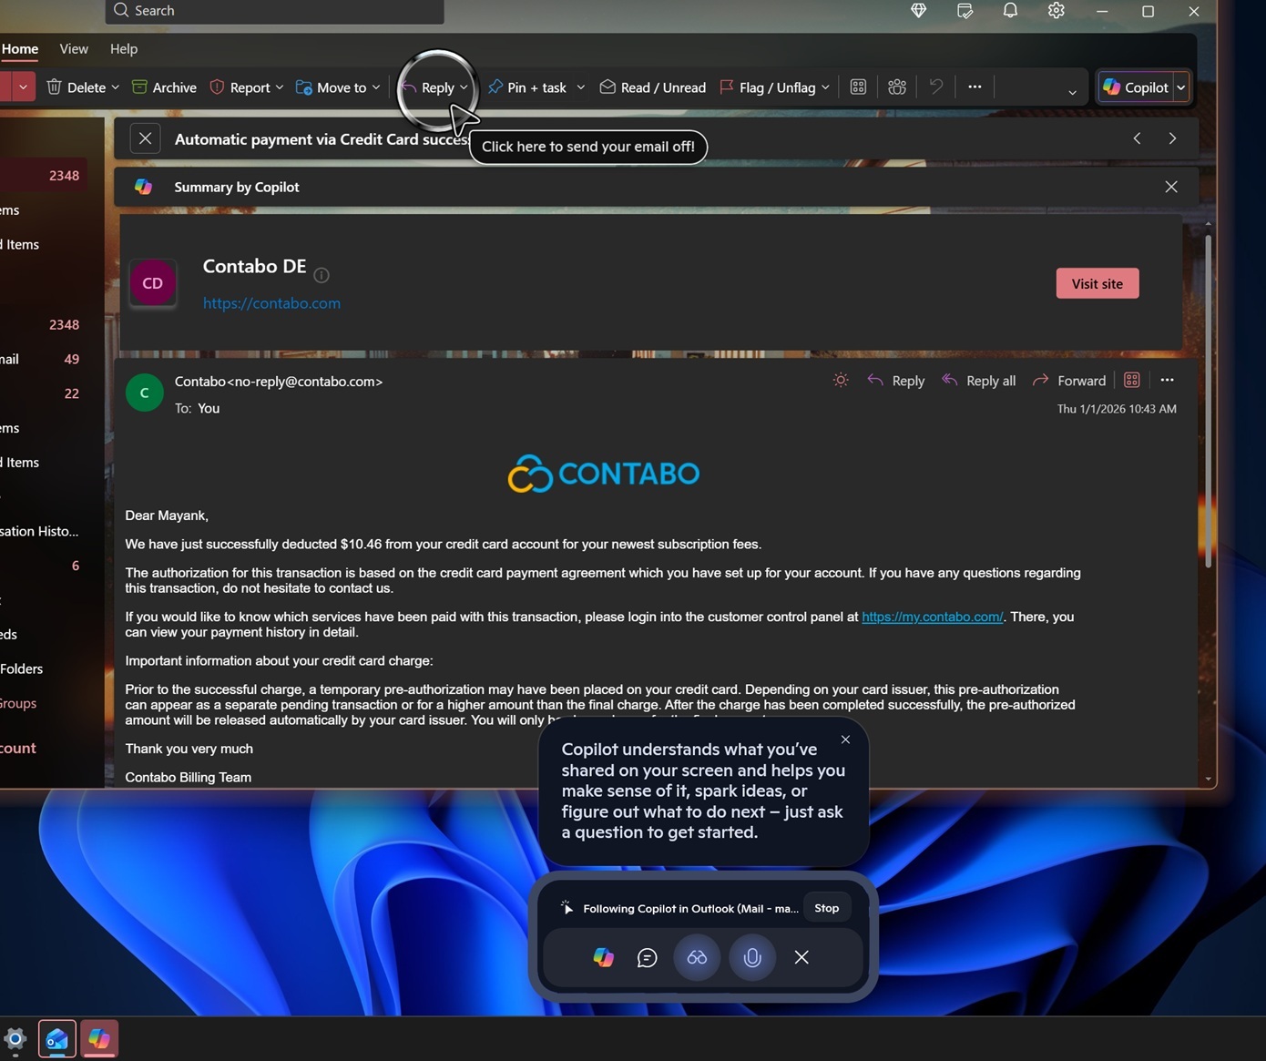Screen dimensions: 1266x1061
Task: Open the Delete tool in the ribbon
Action: click(x=81, y=87)
